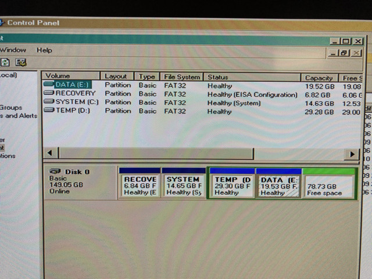Click left arrow of horizontal scrollbar
This screenshot has height=279, width=372.
click(51, 153)
